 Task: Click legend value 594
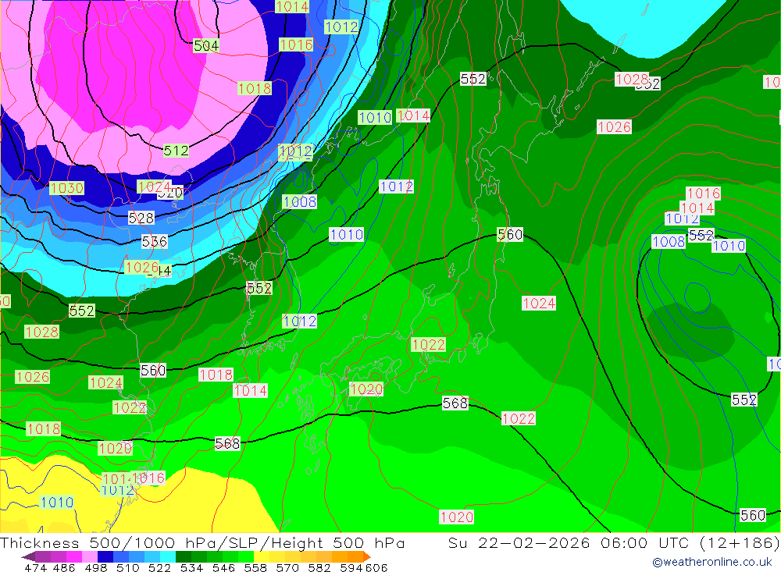(351, 567)
